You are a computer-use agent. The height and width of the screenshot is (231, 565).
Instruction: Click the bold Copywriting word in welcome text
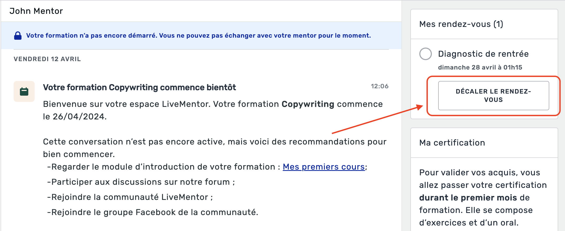pyautogui.click(x=308, y=104)
